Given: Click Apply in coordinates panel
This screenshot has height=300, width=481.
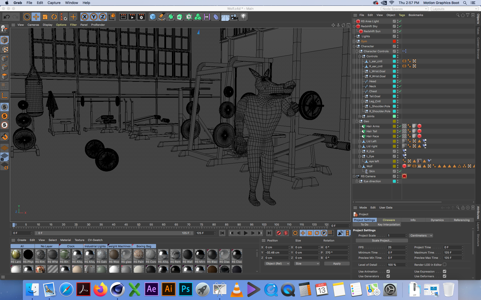Looking at the screenshot, I should pyautogui.click(x=337, y=263).
